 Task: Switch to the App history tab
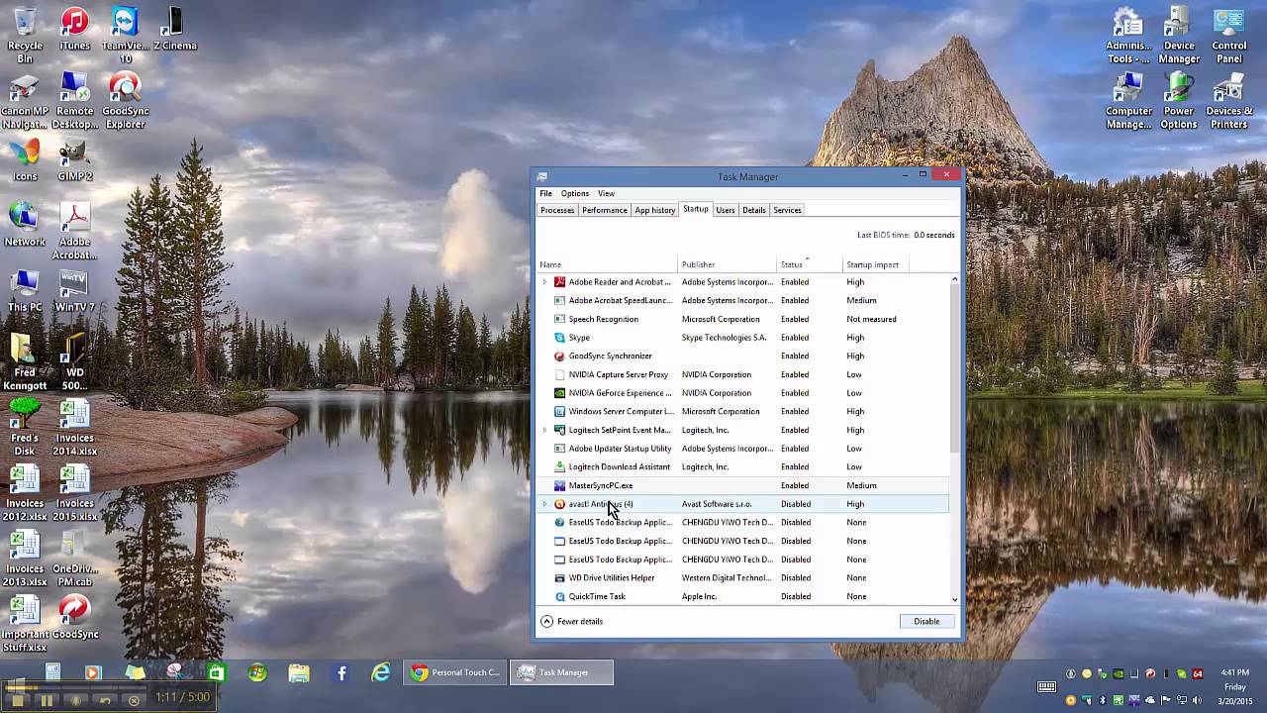tap(655, 210)
